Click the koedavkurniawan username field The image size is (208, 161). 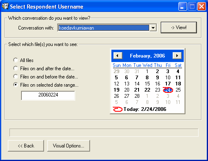click(x=104, y=28)
